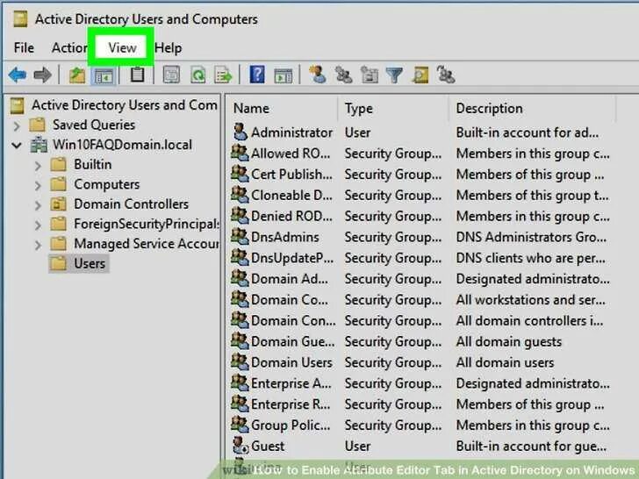639x479 pixels.
Task: Select the ForeignSecurityPrincipals label in the tree
Action: (x=147, y=224)
